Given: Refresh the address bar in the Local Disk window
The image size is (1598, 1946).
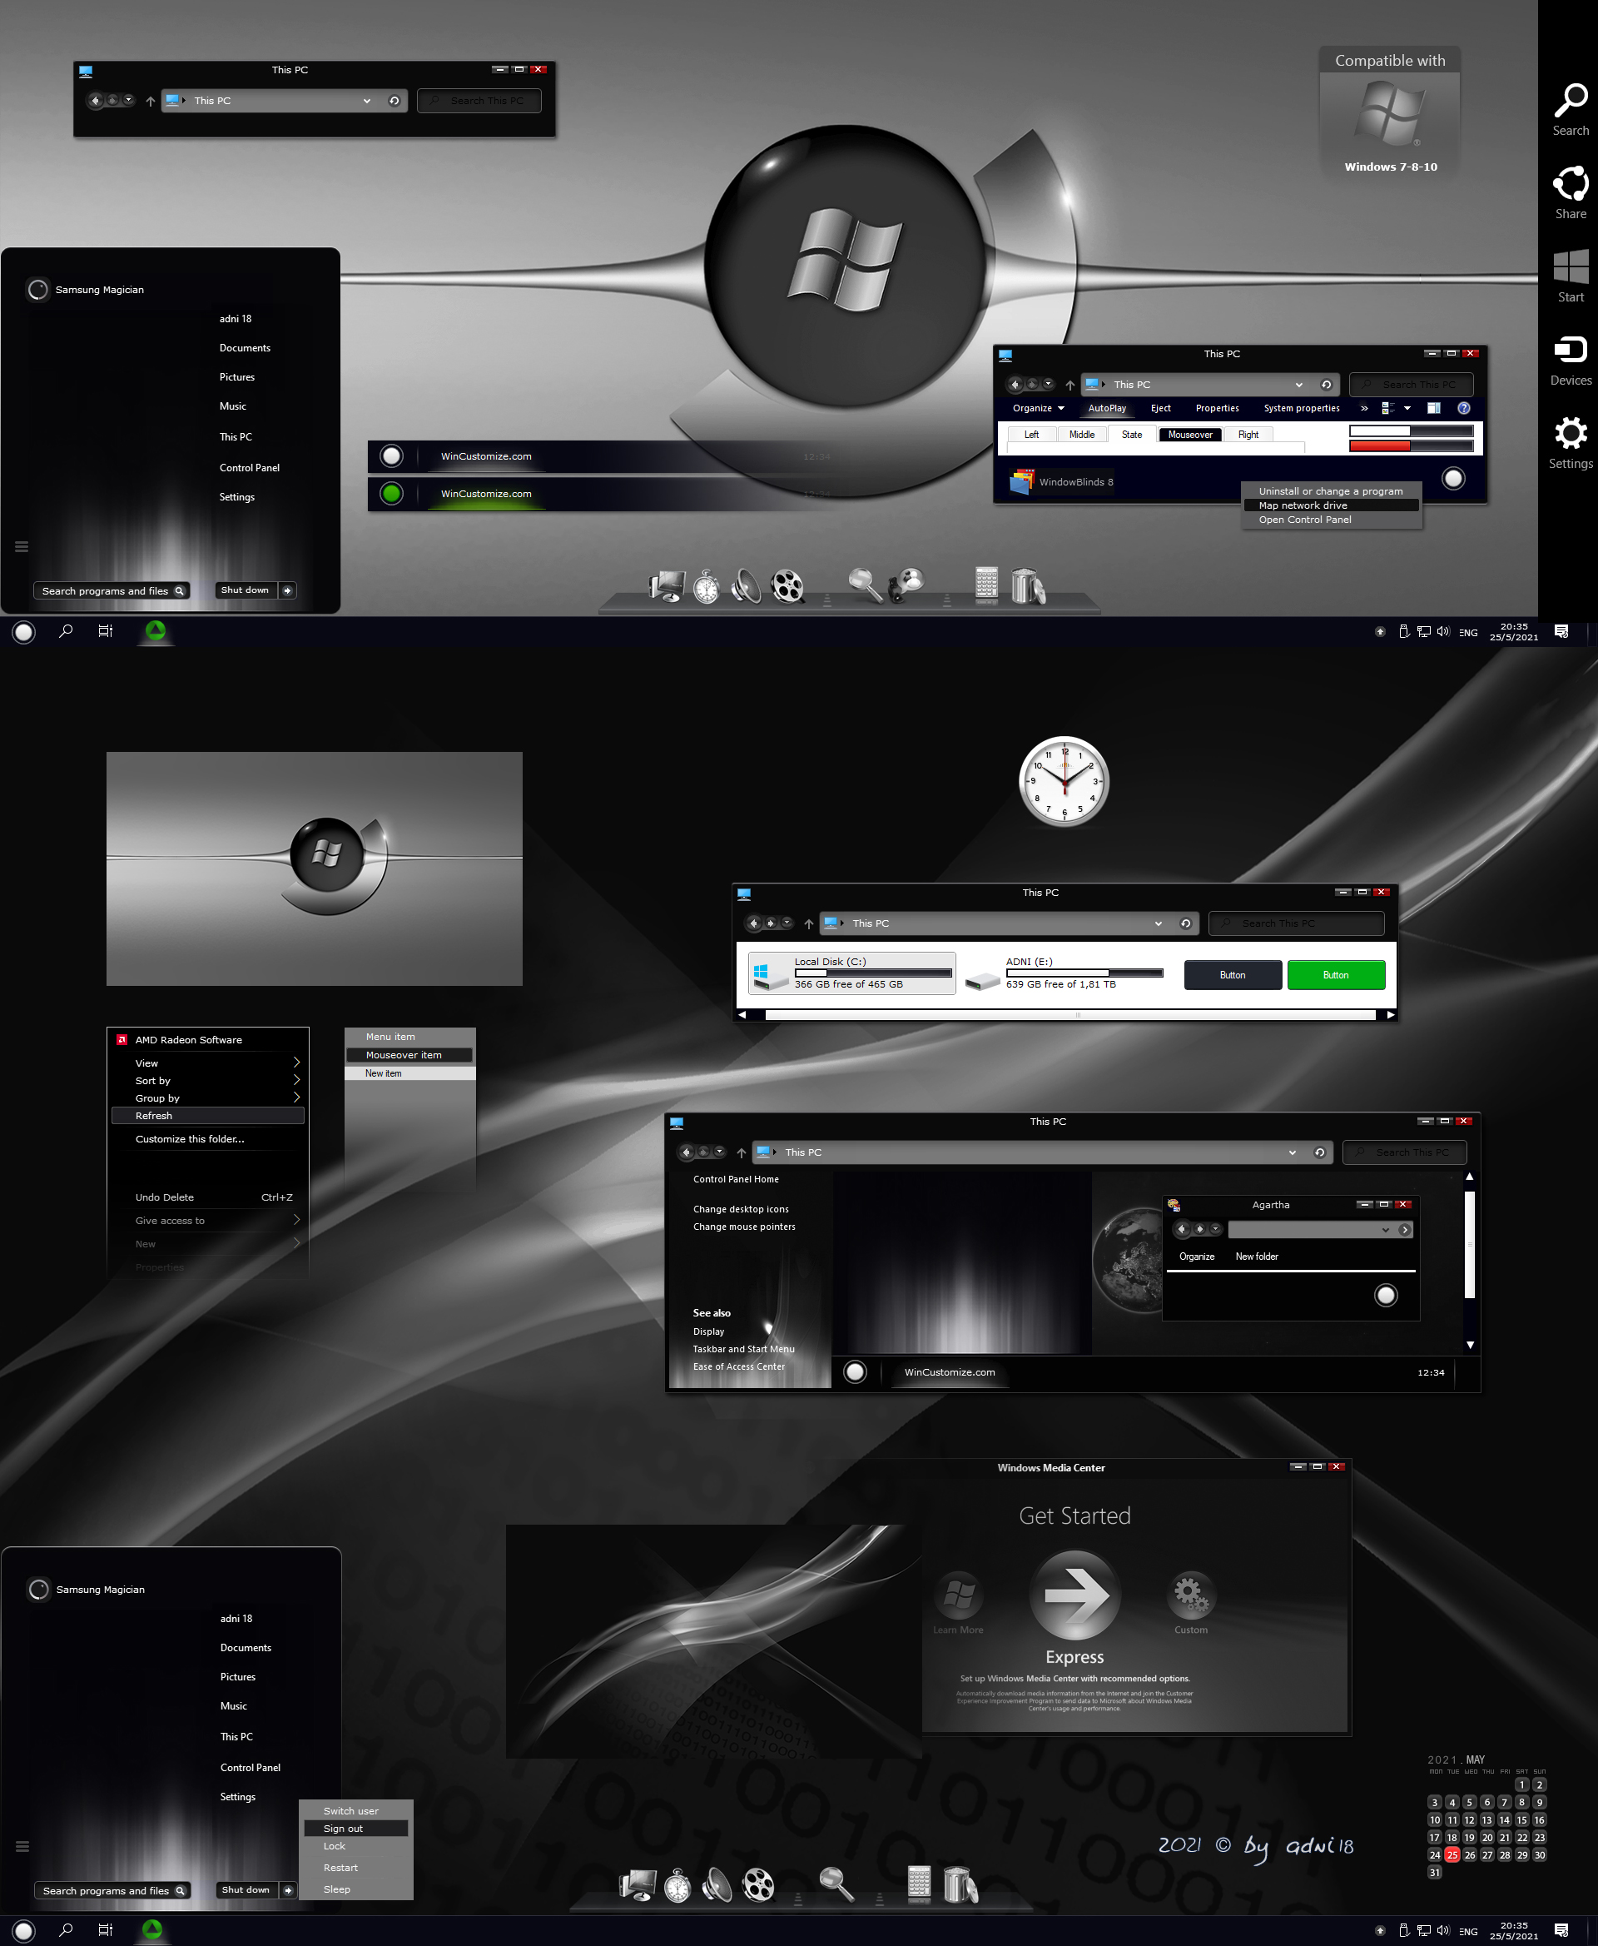Looking at the screenshot, I should click(x=1186, y=923).
